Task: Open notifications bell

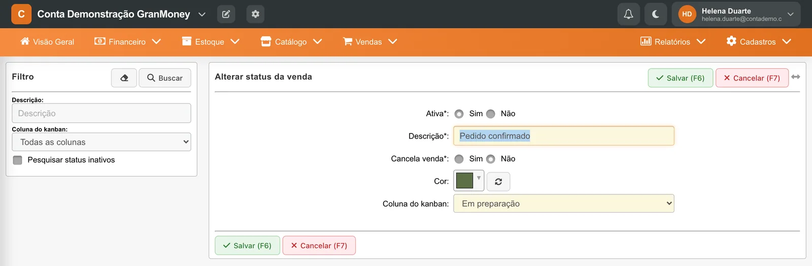Action: pos(628,14)
